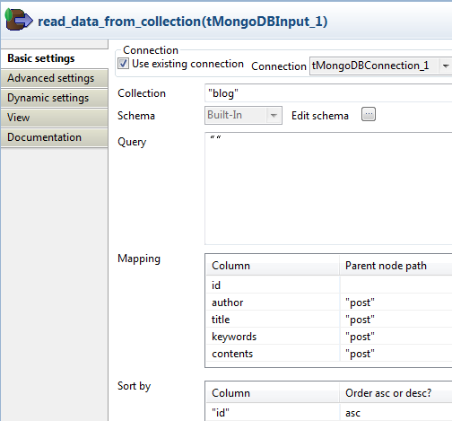
Task: Click the Edit schema label
Action: pos(320,116)
